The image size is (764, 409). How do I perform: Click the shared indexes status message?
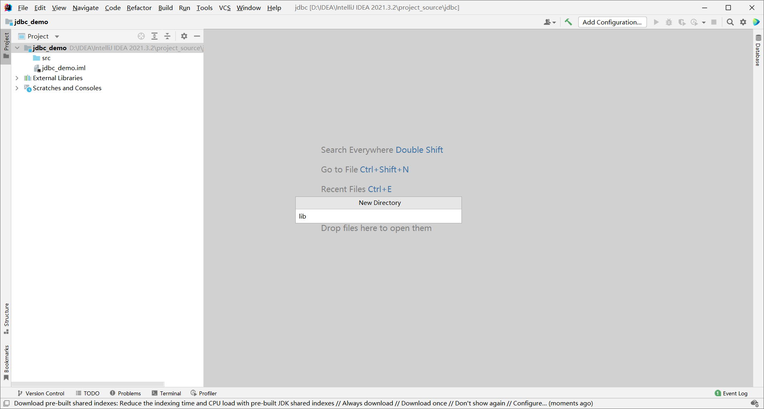point(303,403)
